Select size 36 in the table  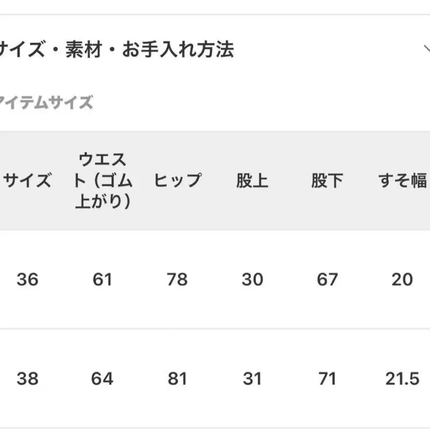[27, 279]
